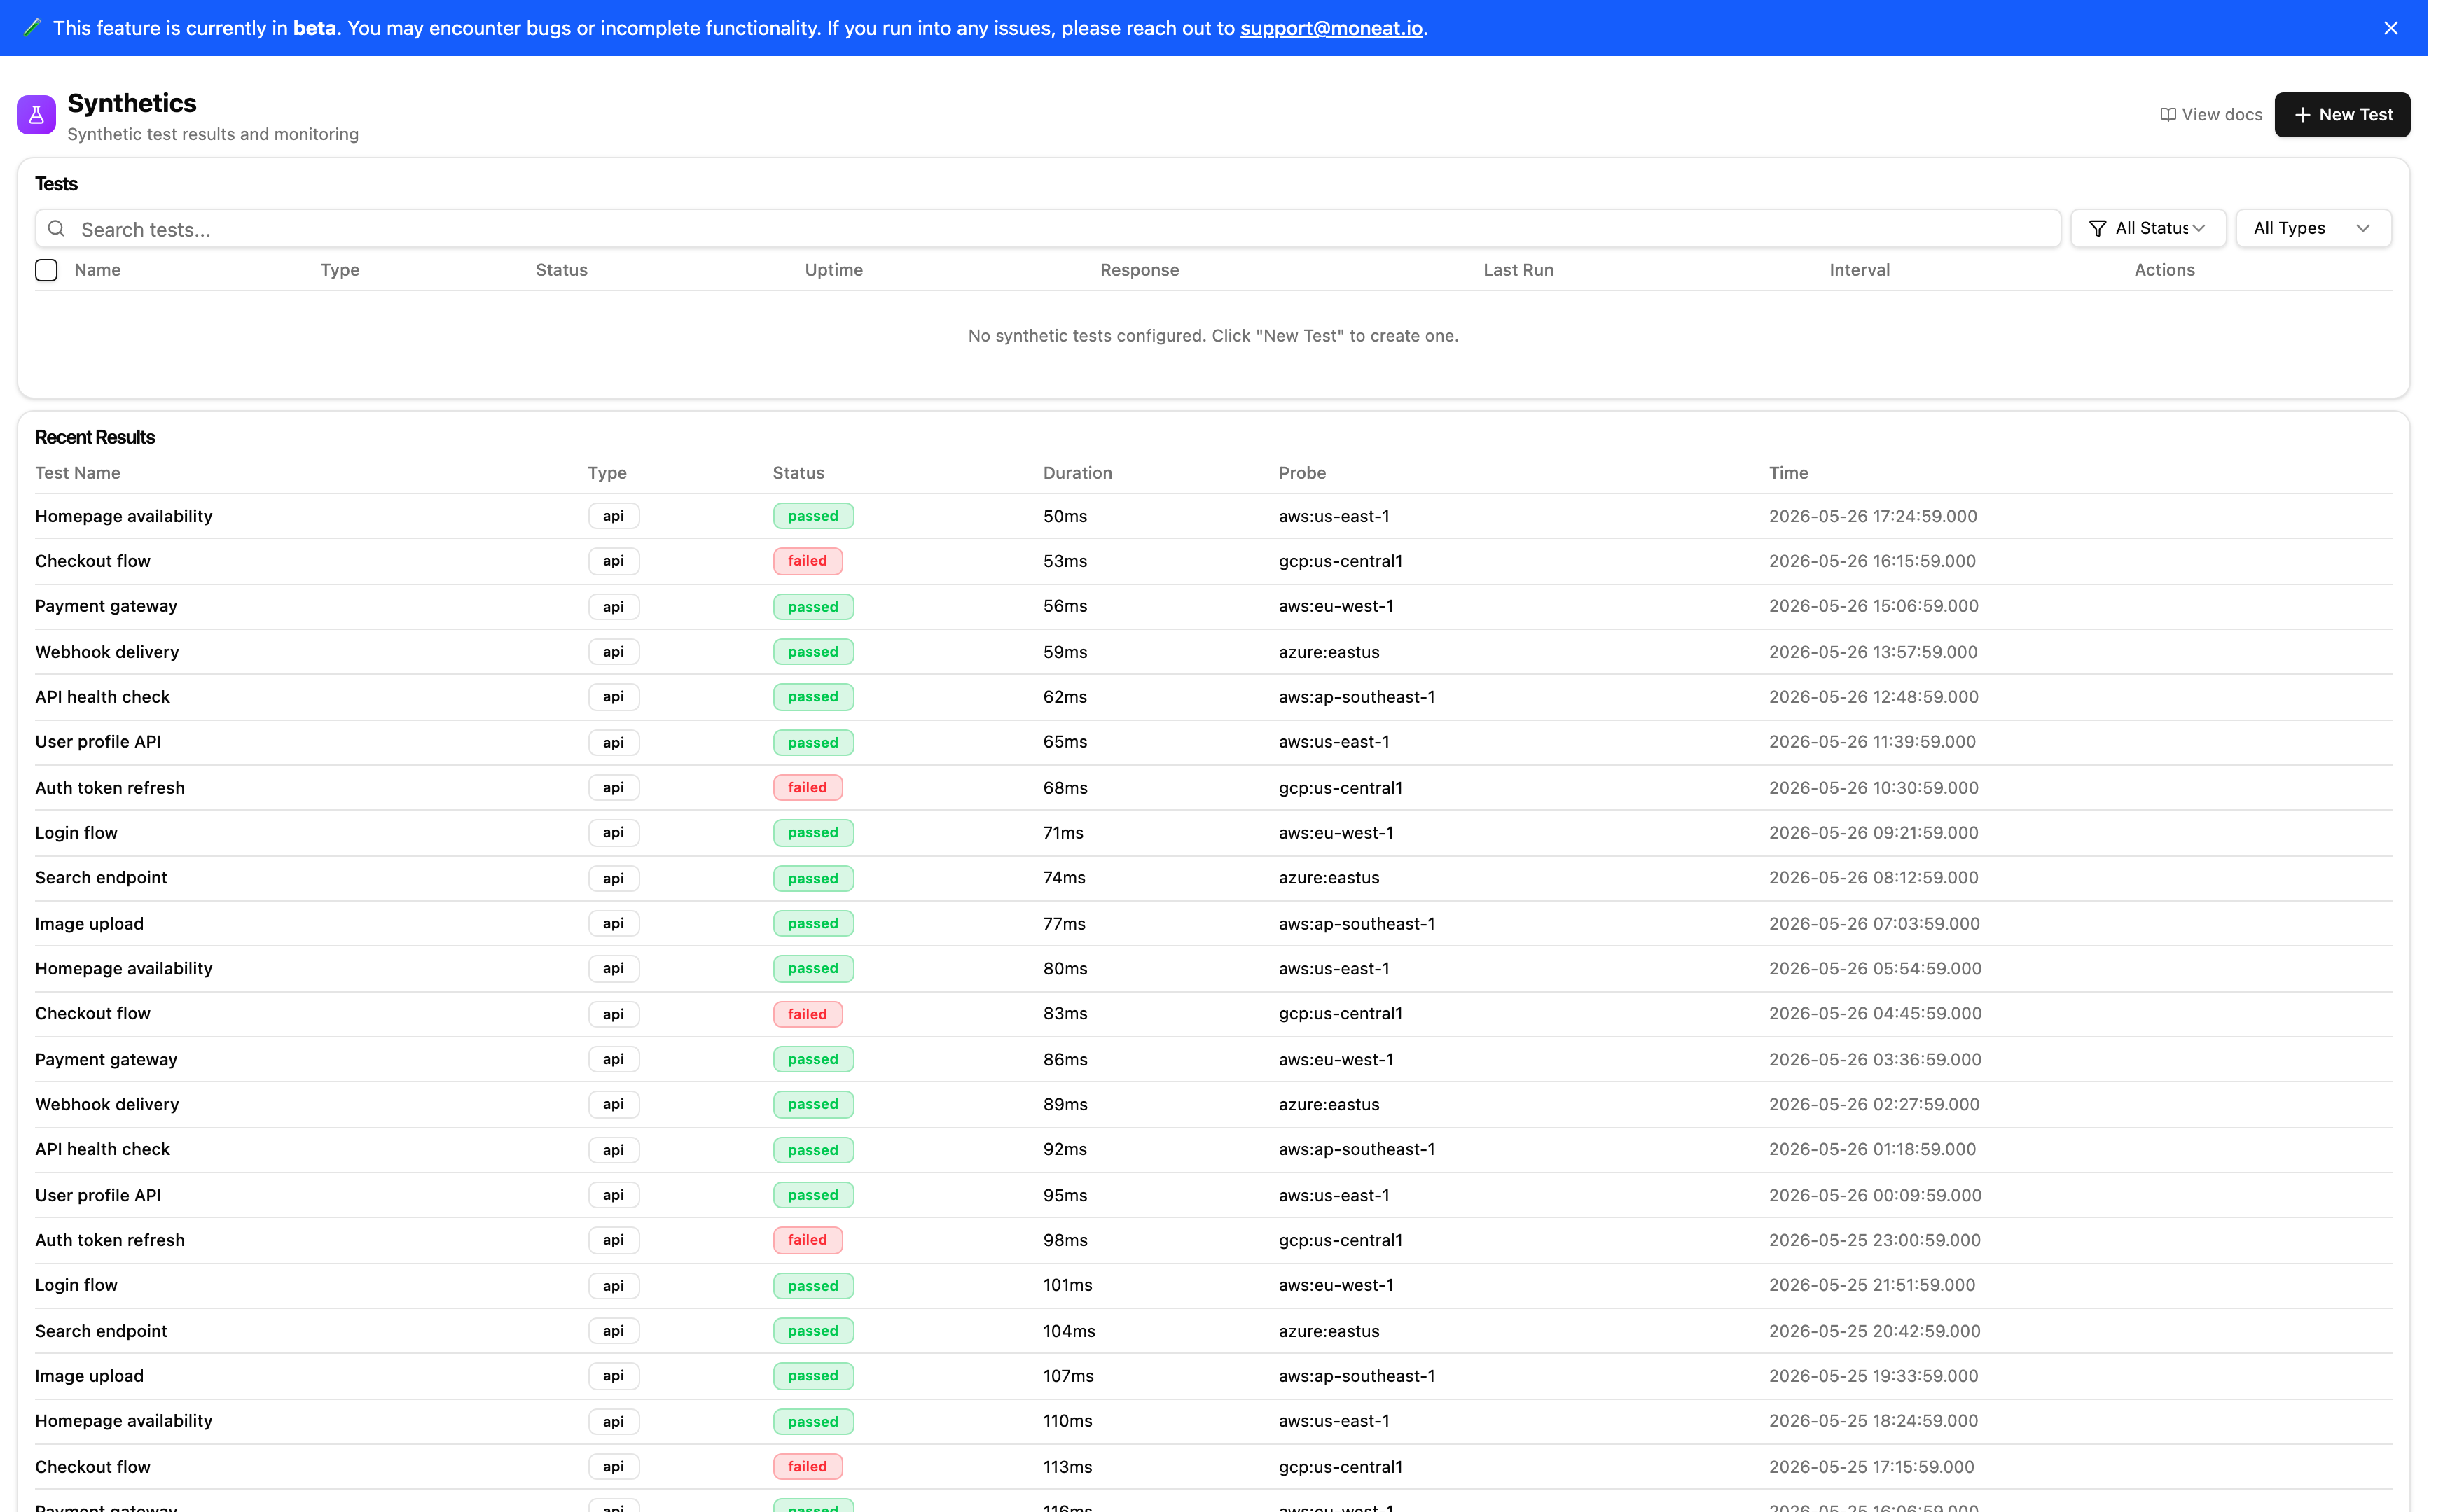2443x1512 pixels.
Task: Click the gcp:us-central1 probe at 16:15:59
Action: 1340,561
